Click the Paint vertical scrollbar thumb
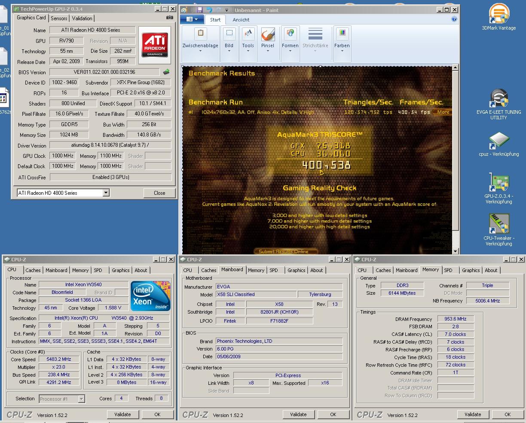 pos(456,150)
